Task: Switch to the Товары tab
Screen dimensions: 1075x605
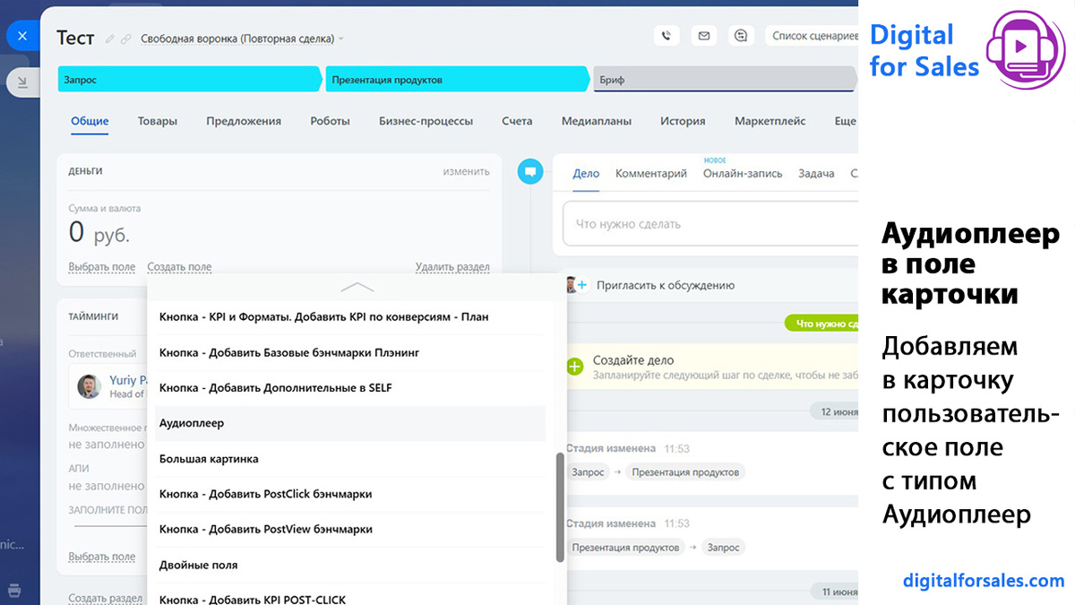Action: coord(158,121)
